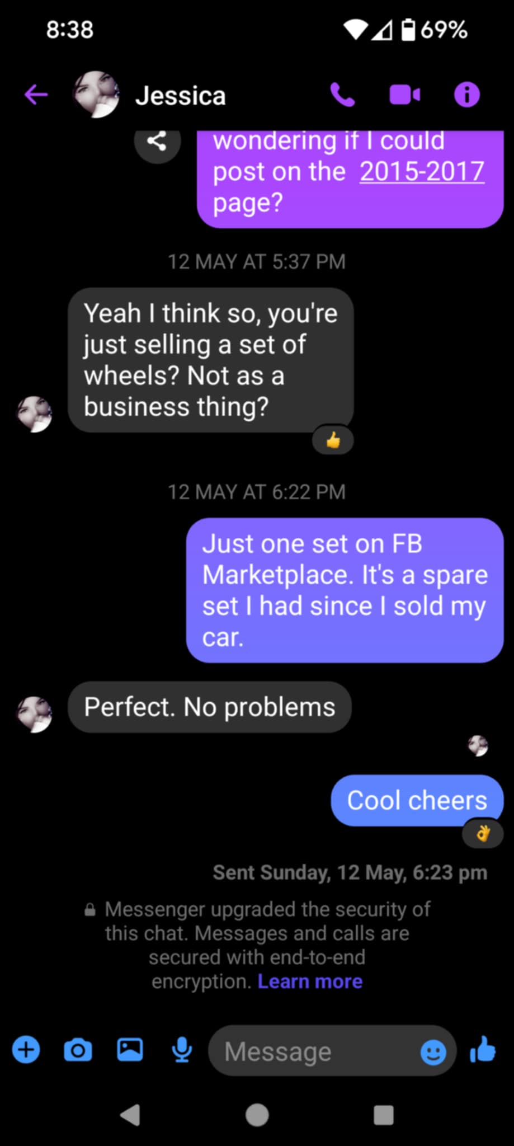Open conversation info details

(x=466, y=95)
